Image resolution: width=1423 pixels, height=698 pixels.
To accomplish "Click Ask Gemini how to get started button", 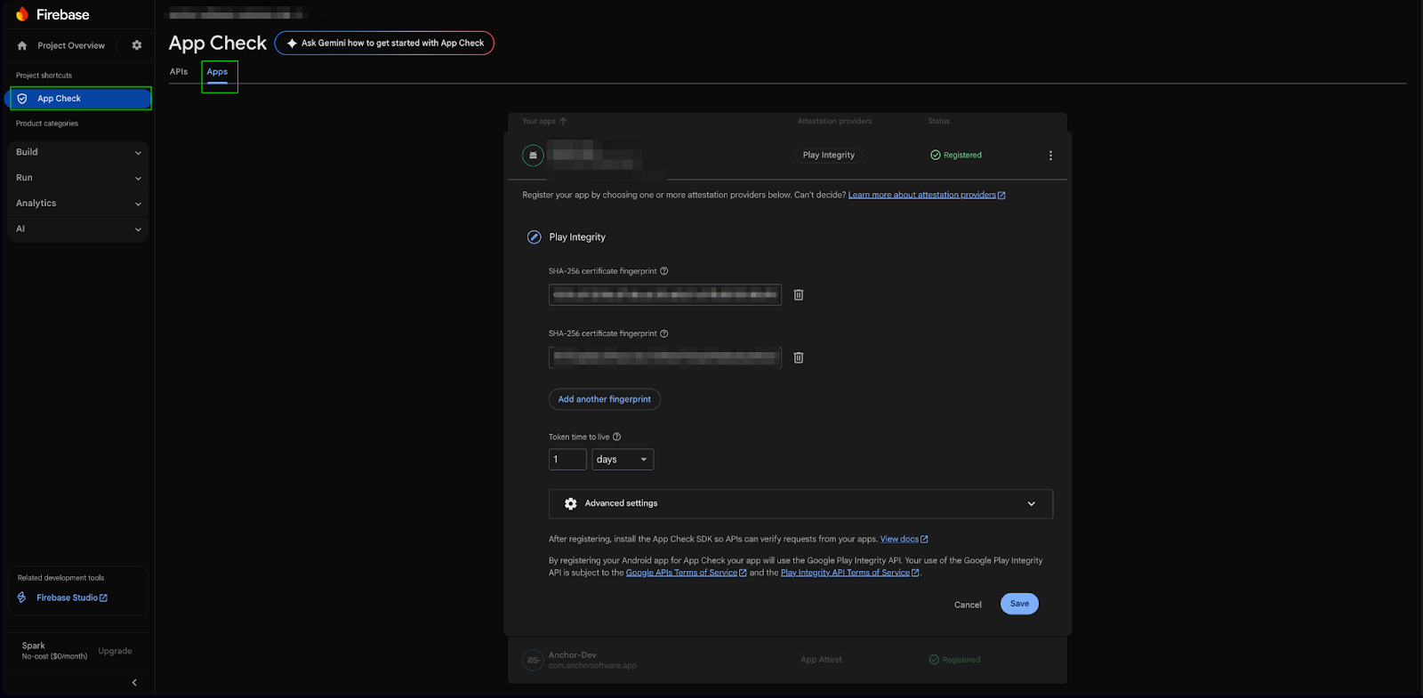I will click(x=384, y=43).
